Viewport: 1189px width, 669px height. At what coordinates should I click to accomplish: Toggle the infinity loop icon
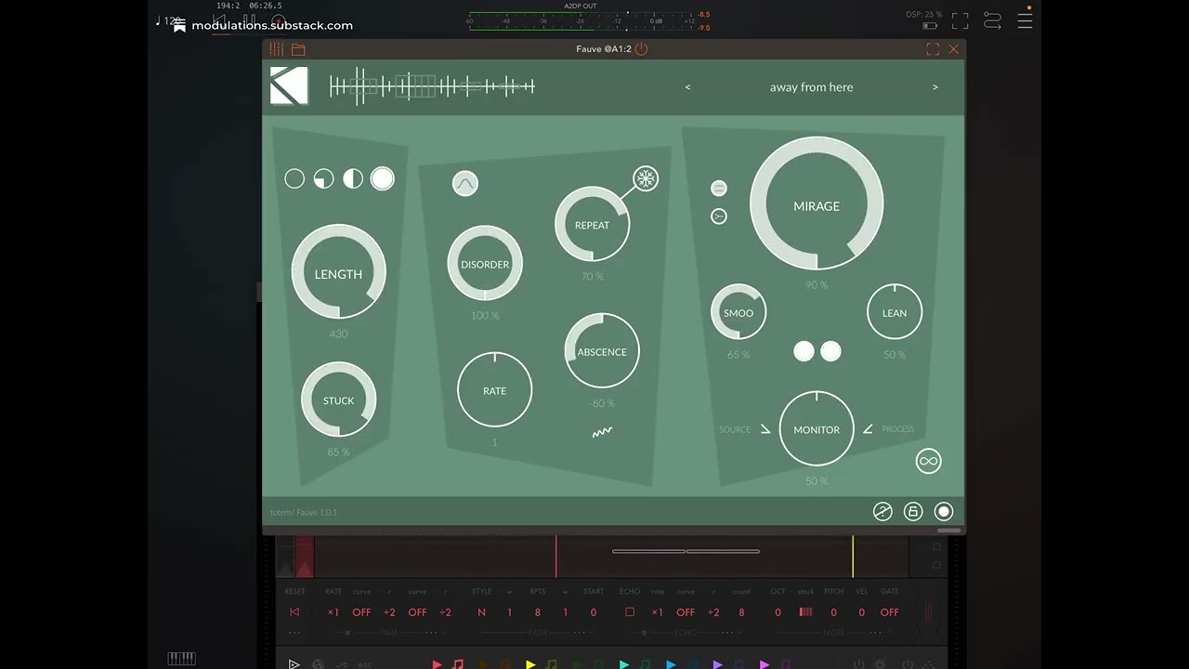click(x=929, y=461)
